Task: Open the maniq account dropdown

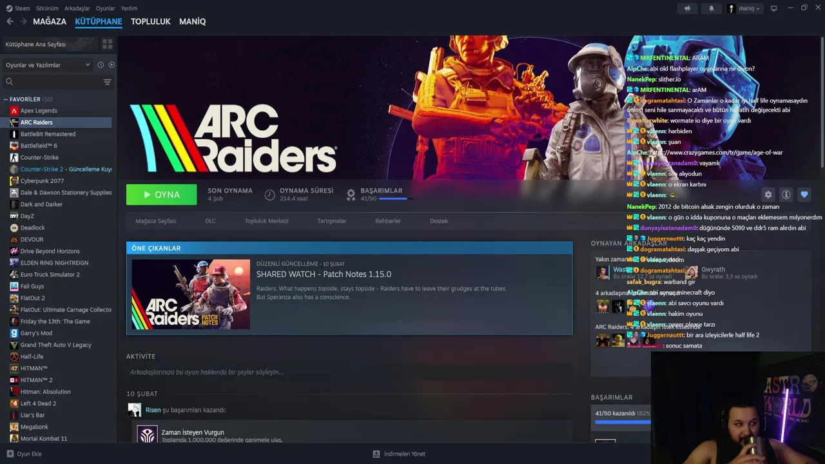Action: [744, 8]
